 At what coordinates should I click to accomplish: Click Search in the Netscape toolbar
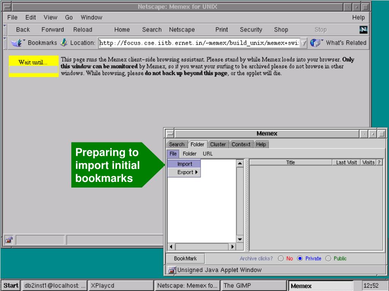coord(152,30)
